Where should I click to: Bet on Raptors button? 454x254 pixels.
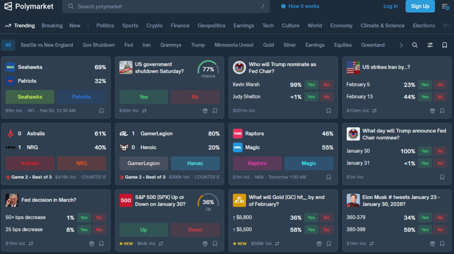[x=257, y=163]
